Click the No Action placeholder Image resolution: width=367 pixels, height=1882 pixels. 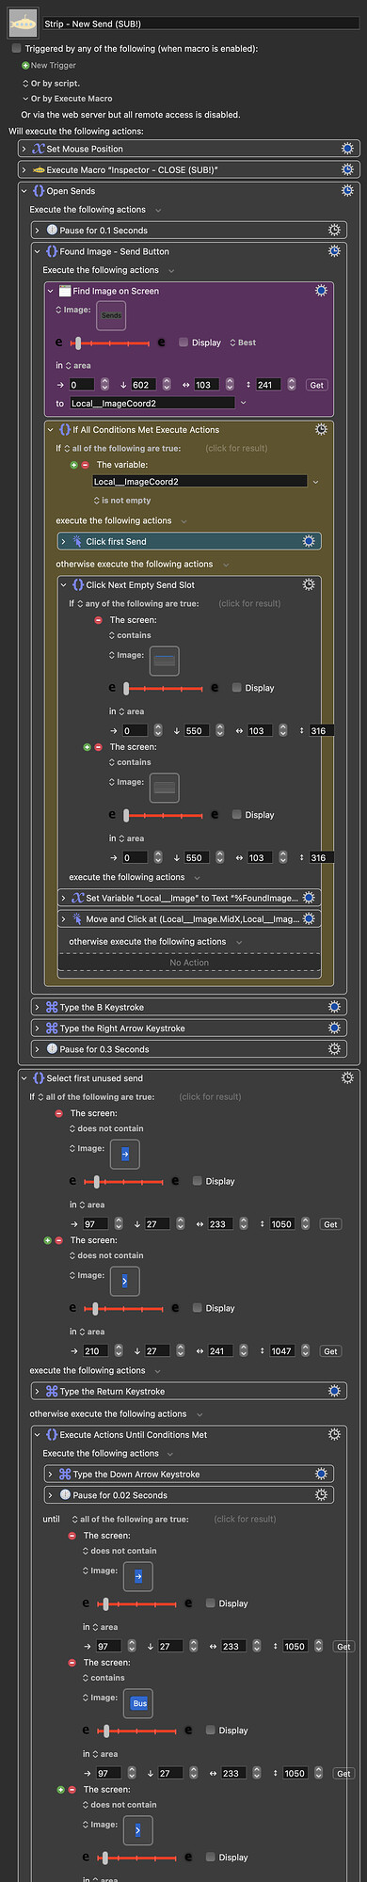pos(189,963)
